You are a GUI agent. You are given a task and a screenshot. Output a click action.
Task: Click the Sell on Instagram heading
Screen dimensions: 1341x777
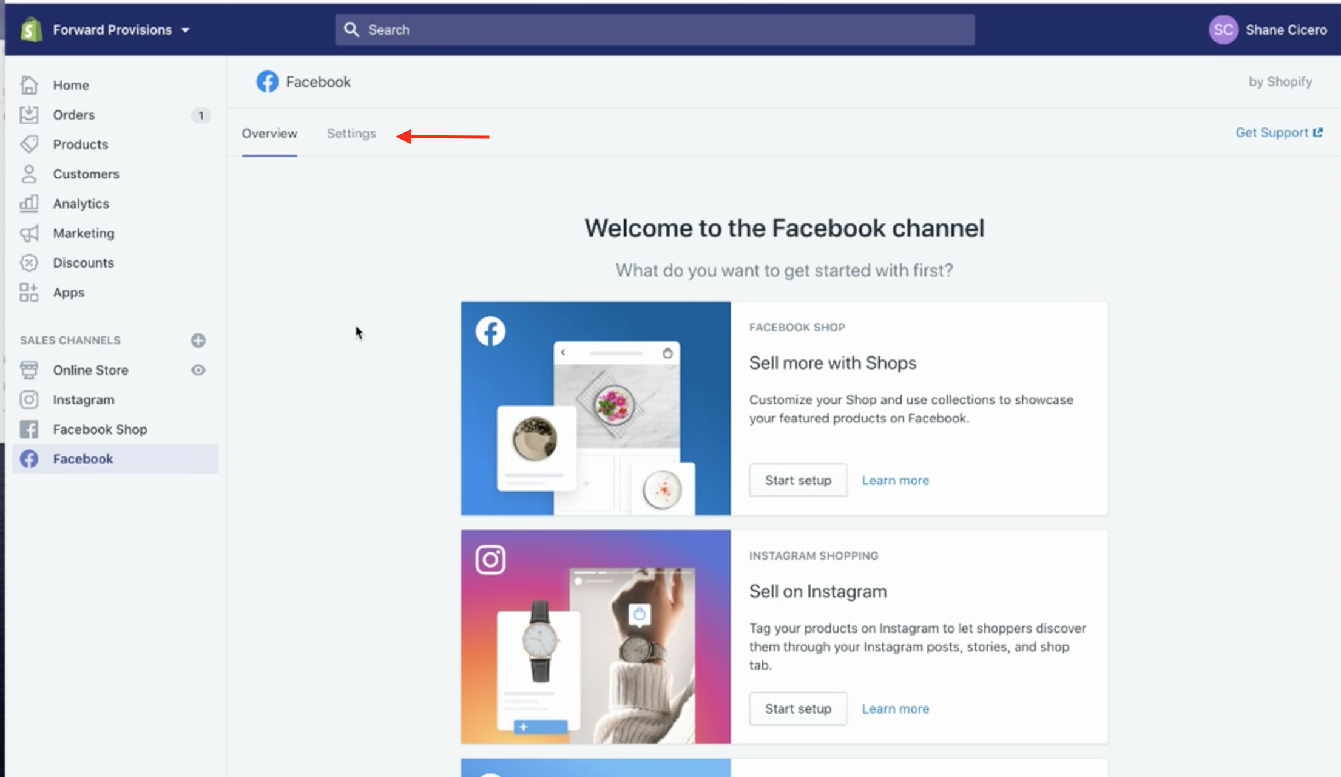[817, 591]
